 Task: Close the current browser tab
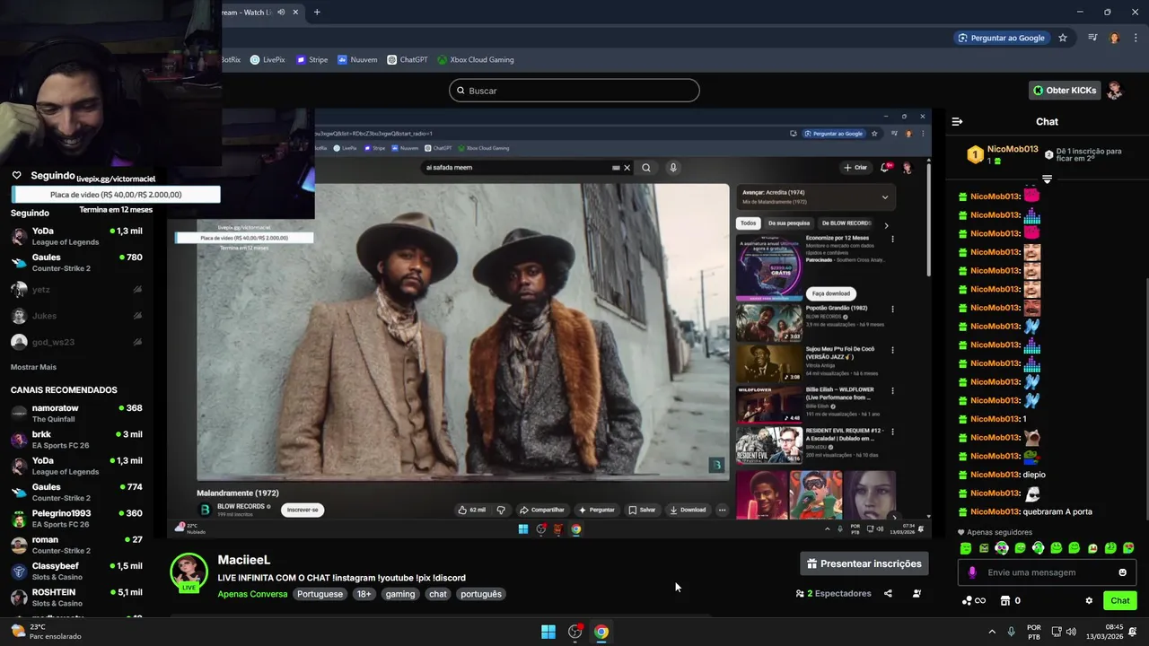(x=295, y=13)
